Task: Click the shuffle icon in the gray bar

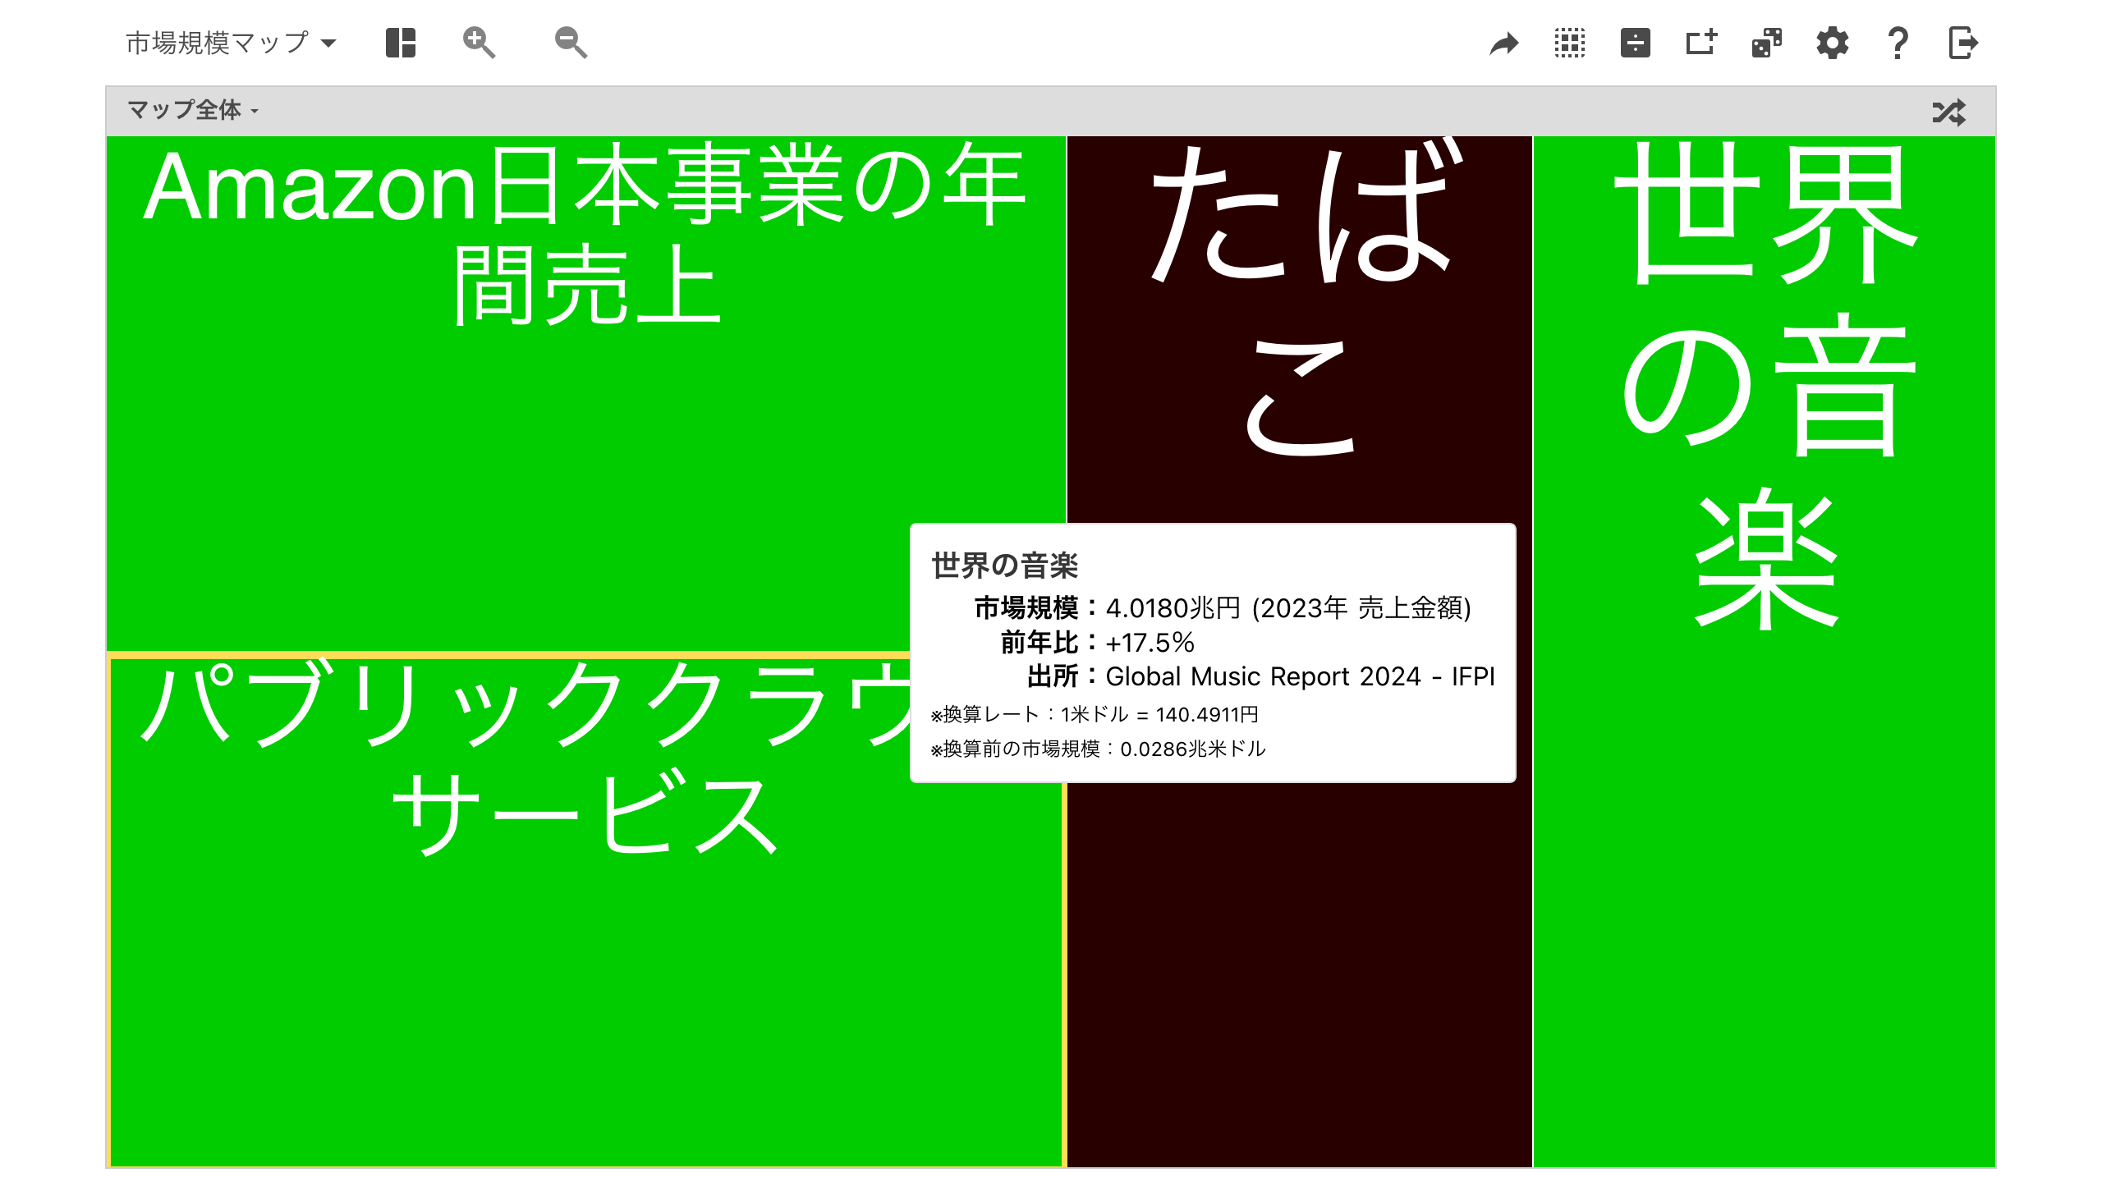Action: click(1949, 112)
